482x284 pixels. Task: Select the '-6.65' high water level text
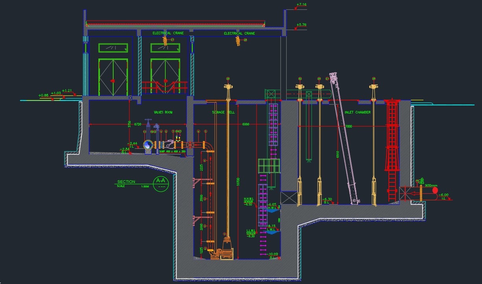[x=272, y=205]
